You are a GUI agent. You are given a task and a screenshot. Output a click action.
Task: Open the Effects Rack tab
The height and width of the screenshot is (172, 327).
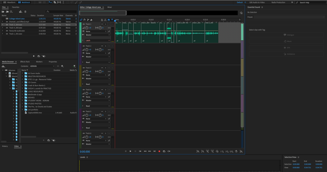tap(25, 62)
